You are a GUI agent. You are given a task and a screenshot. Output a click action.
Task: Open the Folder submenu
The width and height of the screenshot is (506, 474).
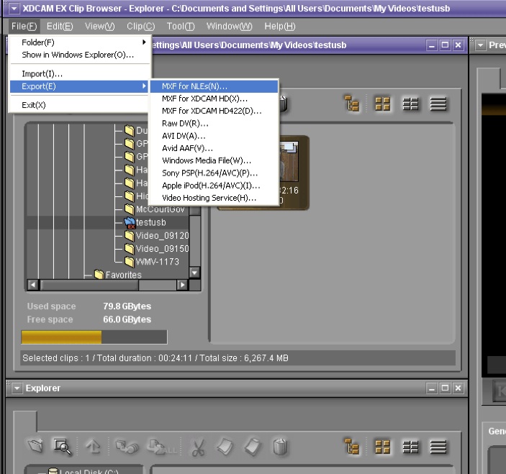point(79,42)
